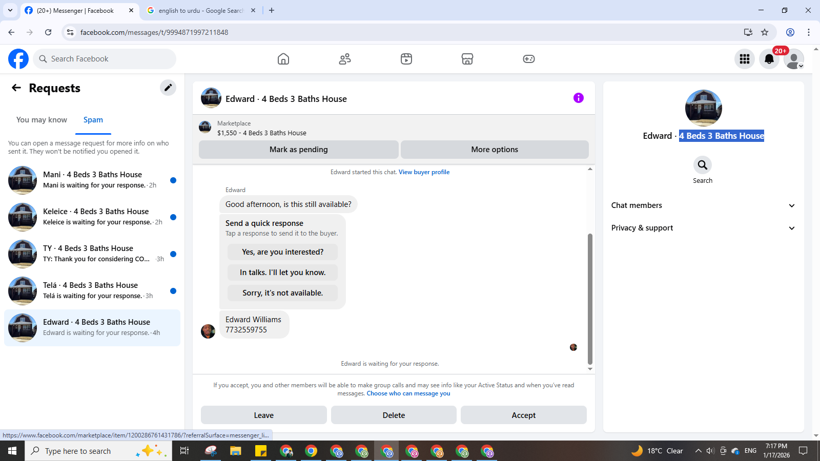Close the Messenger Facebook tab
The height and width of the screenshot is (461, 820).
coord(131,10)
